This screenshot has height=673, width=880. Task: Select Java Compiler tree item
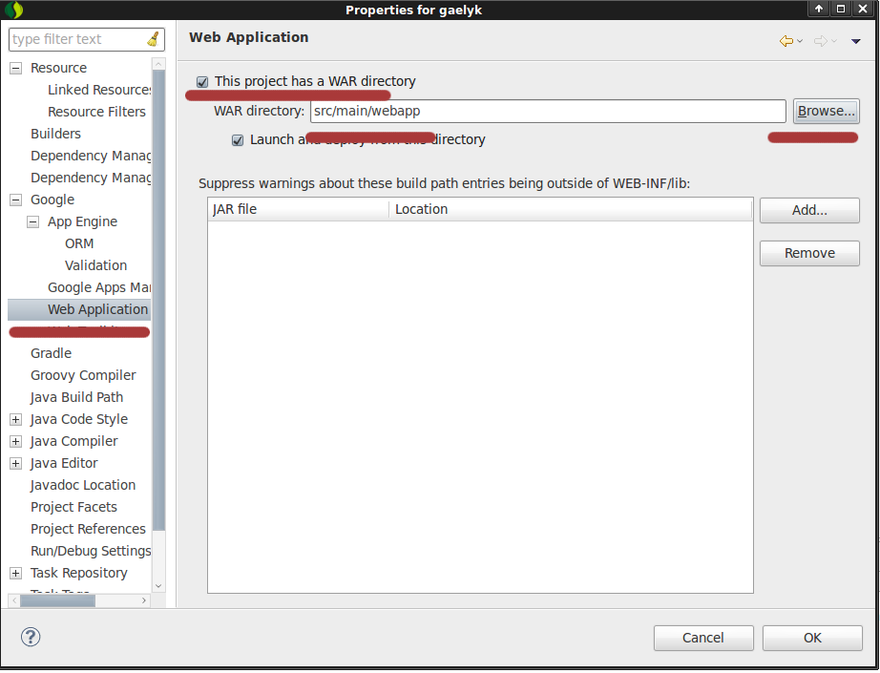74,441
